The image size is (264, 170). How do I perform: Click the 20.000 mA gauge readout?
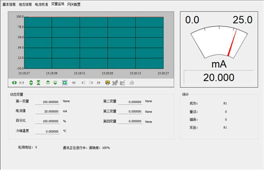[x=219, y=77]
